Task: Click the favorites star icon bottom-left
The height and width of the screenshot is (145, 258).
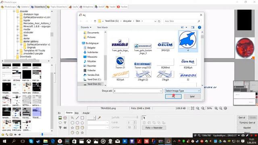Action: [x=3, y=135]
